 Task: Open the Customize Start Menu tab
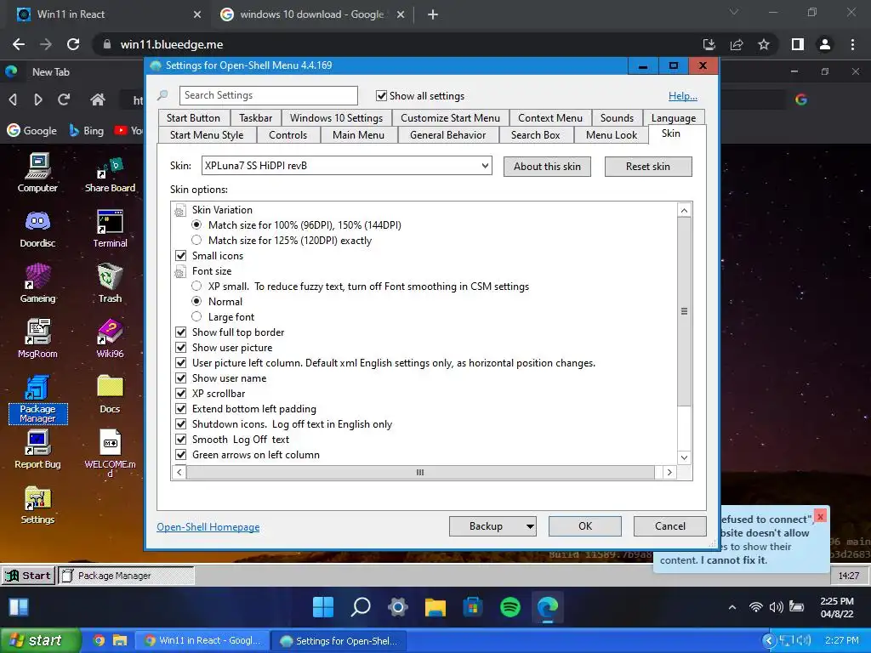451,117
